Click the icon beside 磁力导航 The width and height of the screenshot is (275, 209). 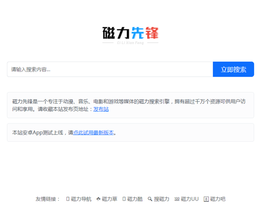[68, 199]
